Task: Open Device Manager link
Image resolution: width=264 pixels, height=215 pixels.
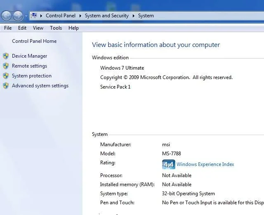Action: [29, 56]
